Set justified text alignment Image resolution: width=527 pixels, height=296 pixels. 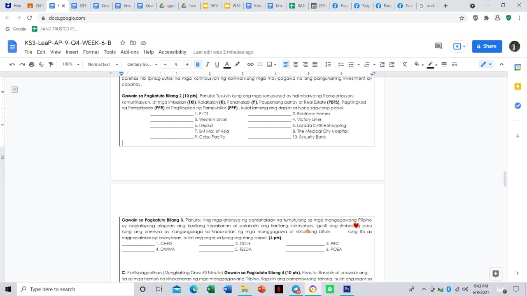315,65
